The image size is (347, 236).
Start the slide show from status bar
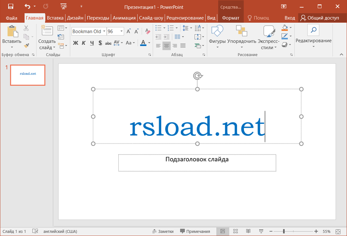261,231
